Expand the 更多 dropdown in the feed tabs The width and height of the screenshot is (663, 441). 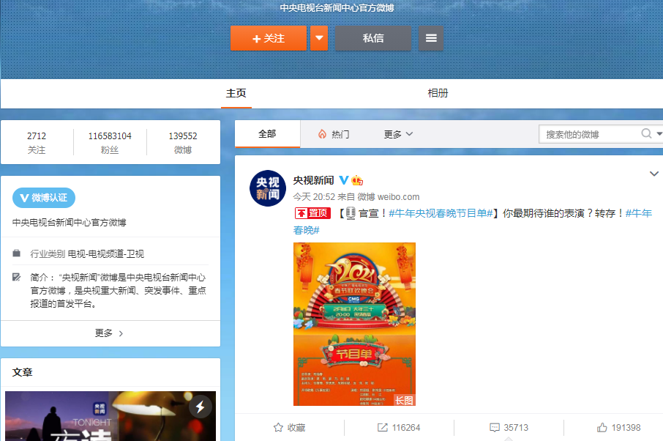click(397, 134)
